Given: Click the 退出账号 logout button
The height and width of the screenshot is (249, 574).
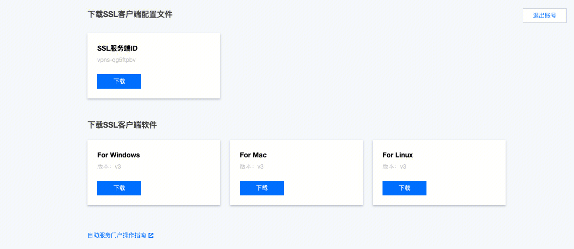Looking at the screenshot, I should pos(544,16).
